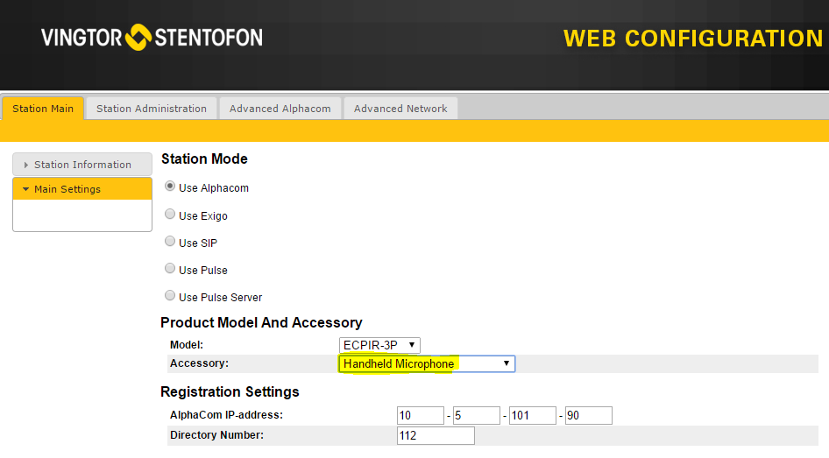Click the Directory Number field

point(436,435)
